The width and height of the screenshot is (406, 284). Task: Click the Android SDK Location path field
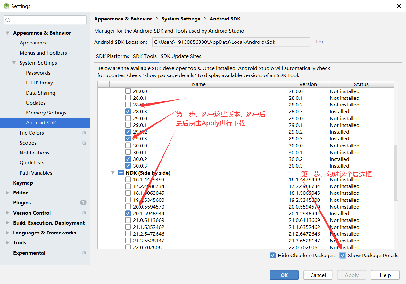click(230, 42)
